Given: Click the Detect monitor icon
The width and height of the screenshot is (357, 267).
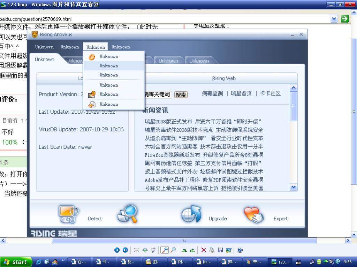Looking at the screenshot, I should [68, 215].
